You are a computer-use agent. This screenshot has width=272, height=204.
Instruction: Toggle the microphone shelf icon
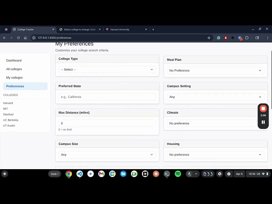(189, 174)
